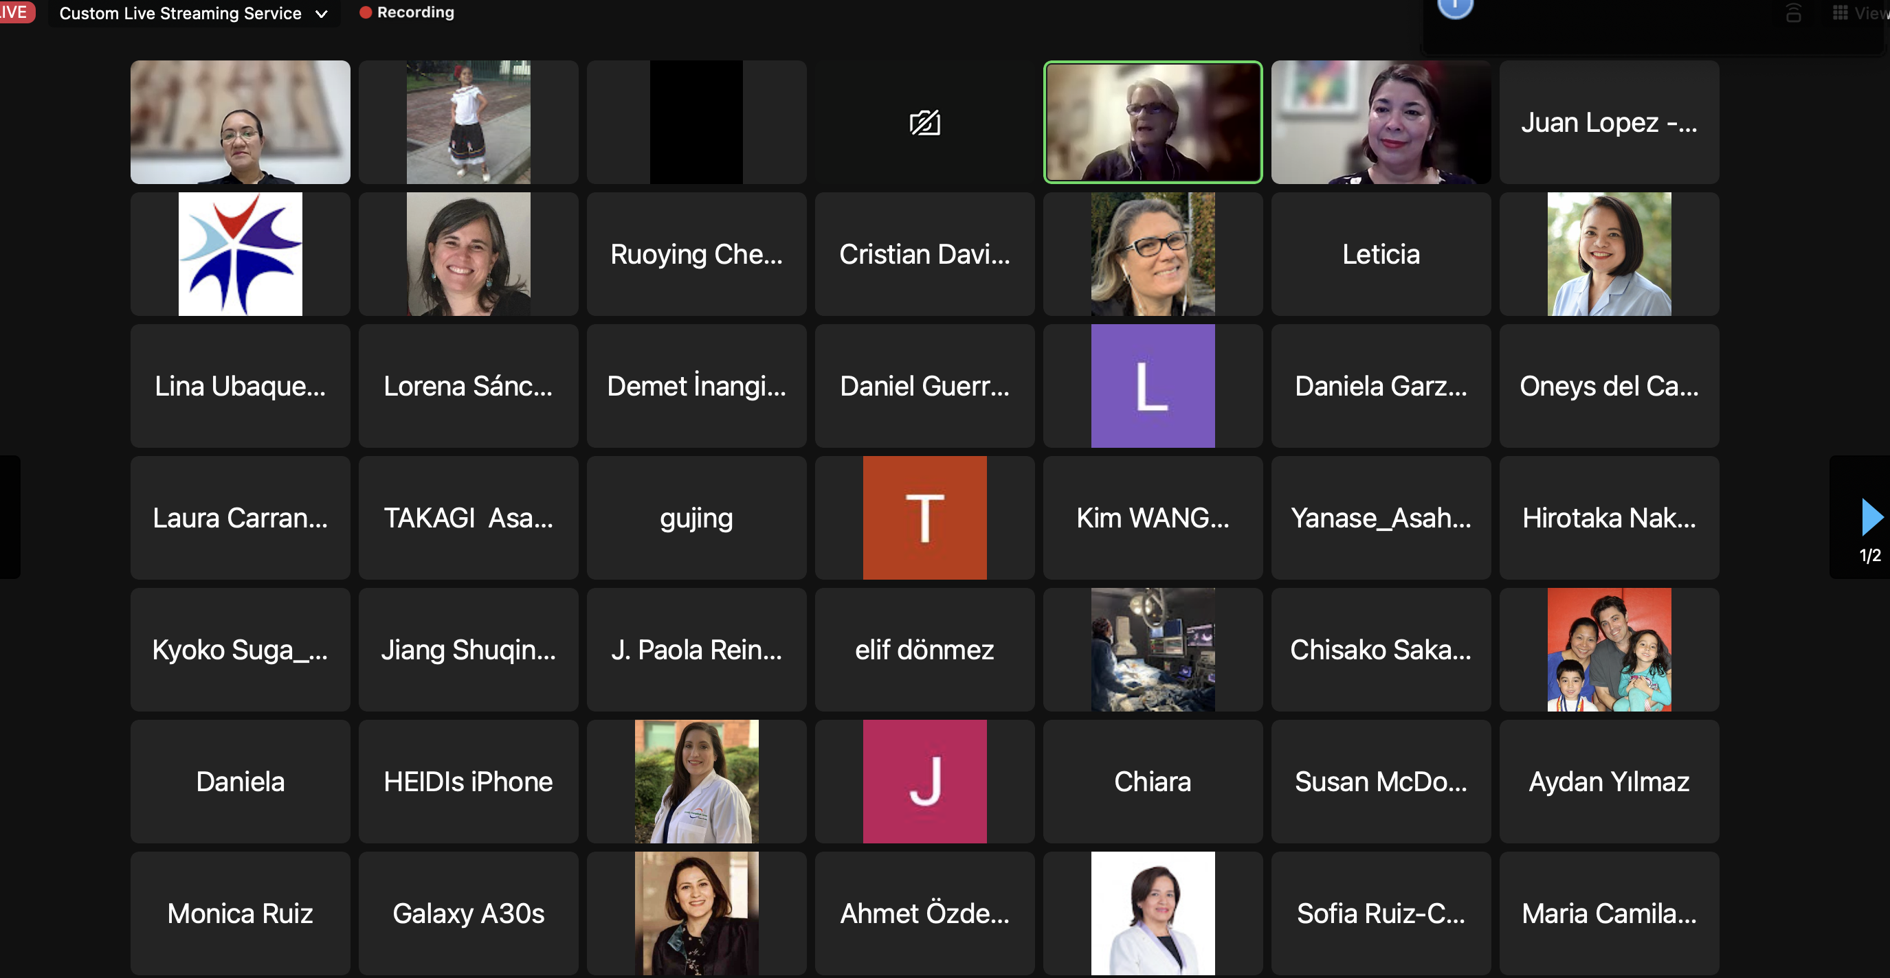Select the Aydan Yılmaz participant tile

1609,782
